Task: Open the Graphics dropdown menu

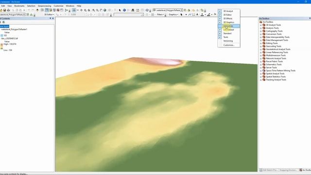Action: tap(173, 15)
